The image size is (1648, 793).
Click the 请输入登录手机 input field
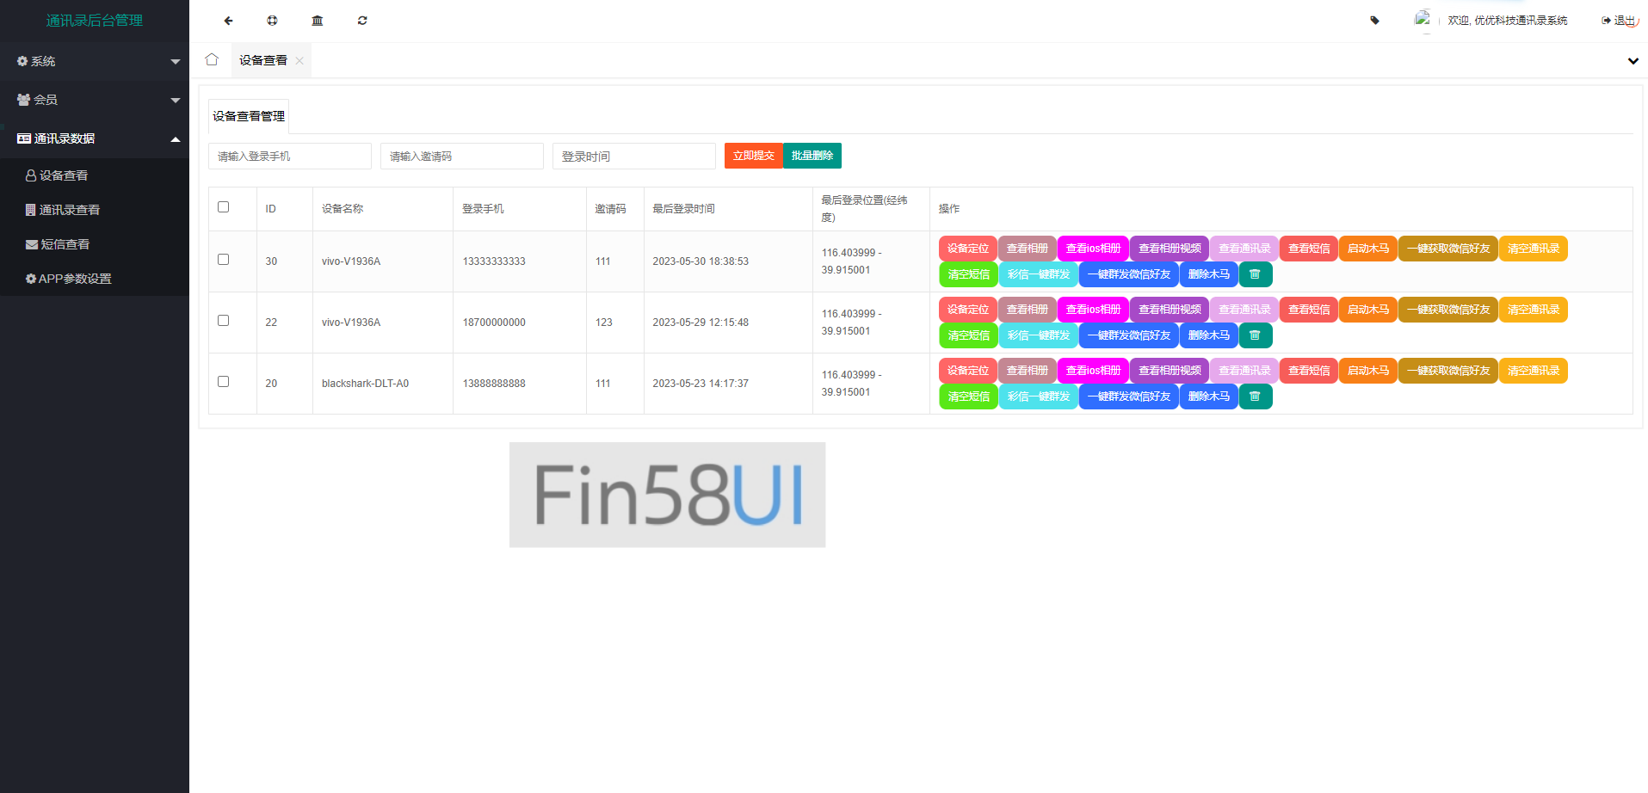click(290, 157)
